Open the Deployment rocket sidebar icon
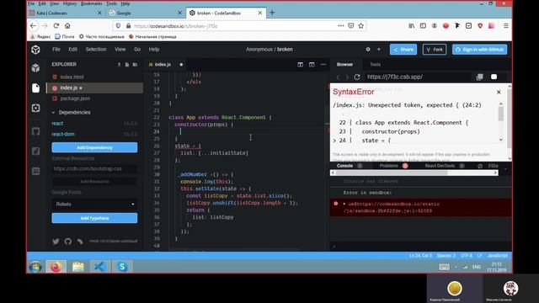Image resolution: width=539 pixels, height=303 pixels. tap(35, 151)
